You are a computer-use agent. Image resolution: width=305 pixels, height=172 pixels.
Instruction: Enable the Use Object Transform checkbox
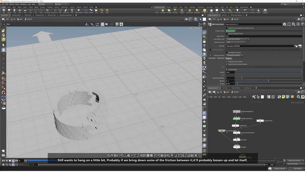[x=227, y=52]
